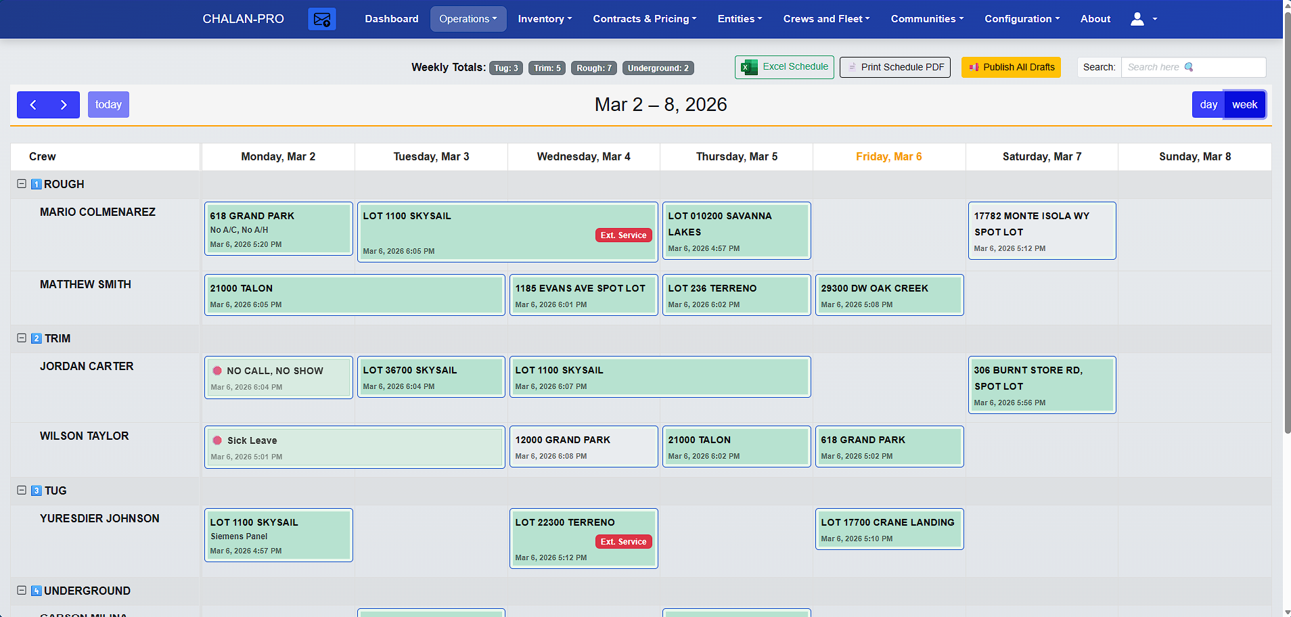Open the Operations dropdown menu

pos(468,18)
